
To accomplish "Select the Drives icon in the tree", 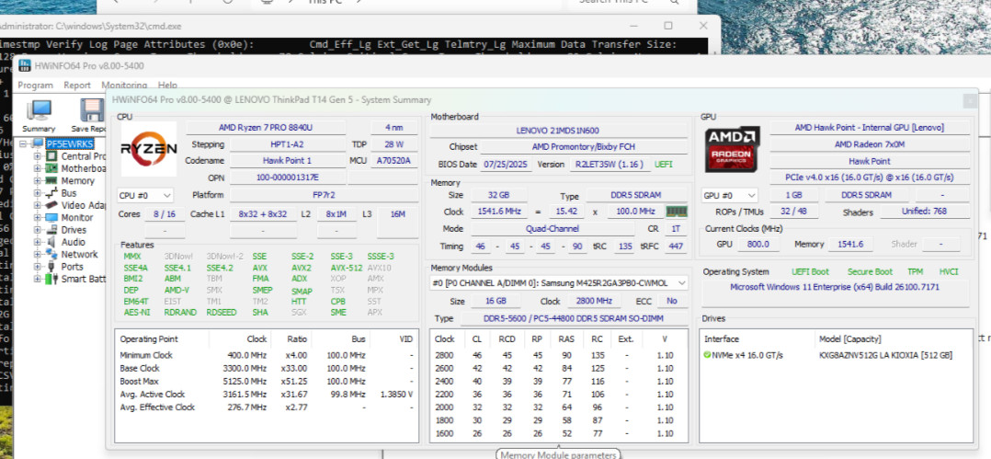I will click(x=52, y=230).
